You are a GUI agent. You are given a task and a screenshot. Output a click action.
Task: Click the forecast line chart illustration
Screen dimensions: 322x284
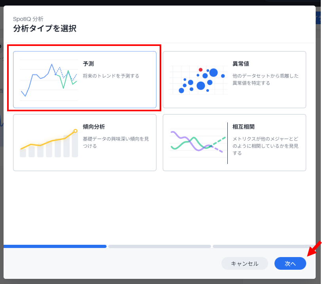(x=48, y=80)
